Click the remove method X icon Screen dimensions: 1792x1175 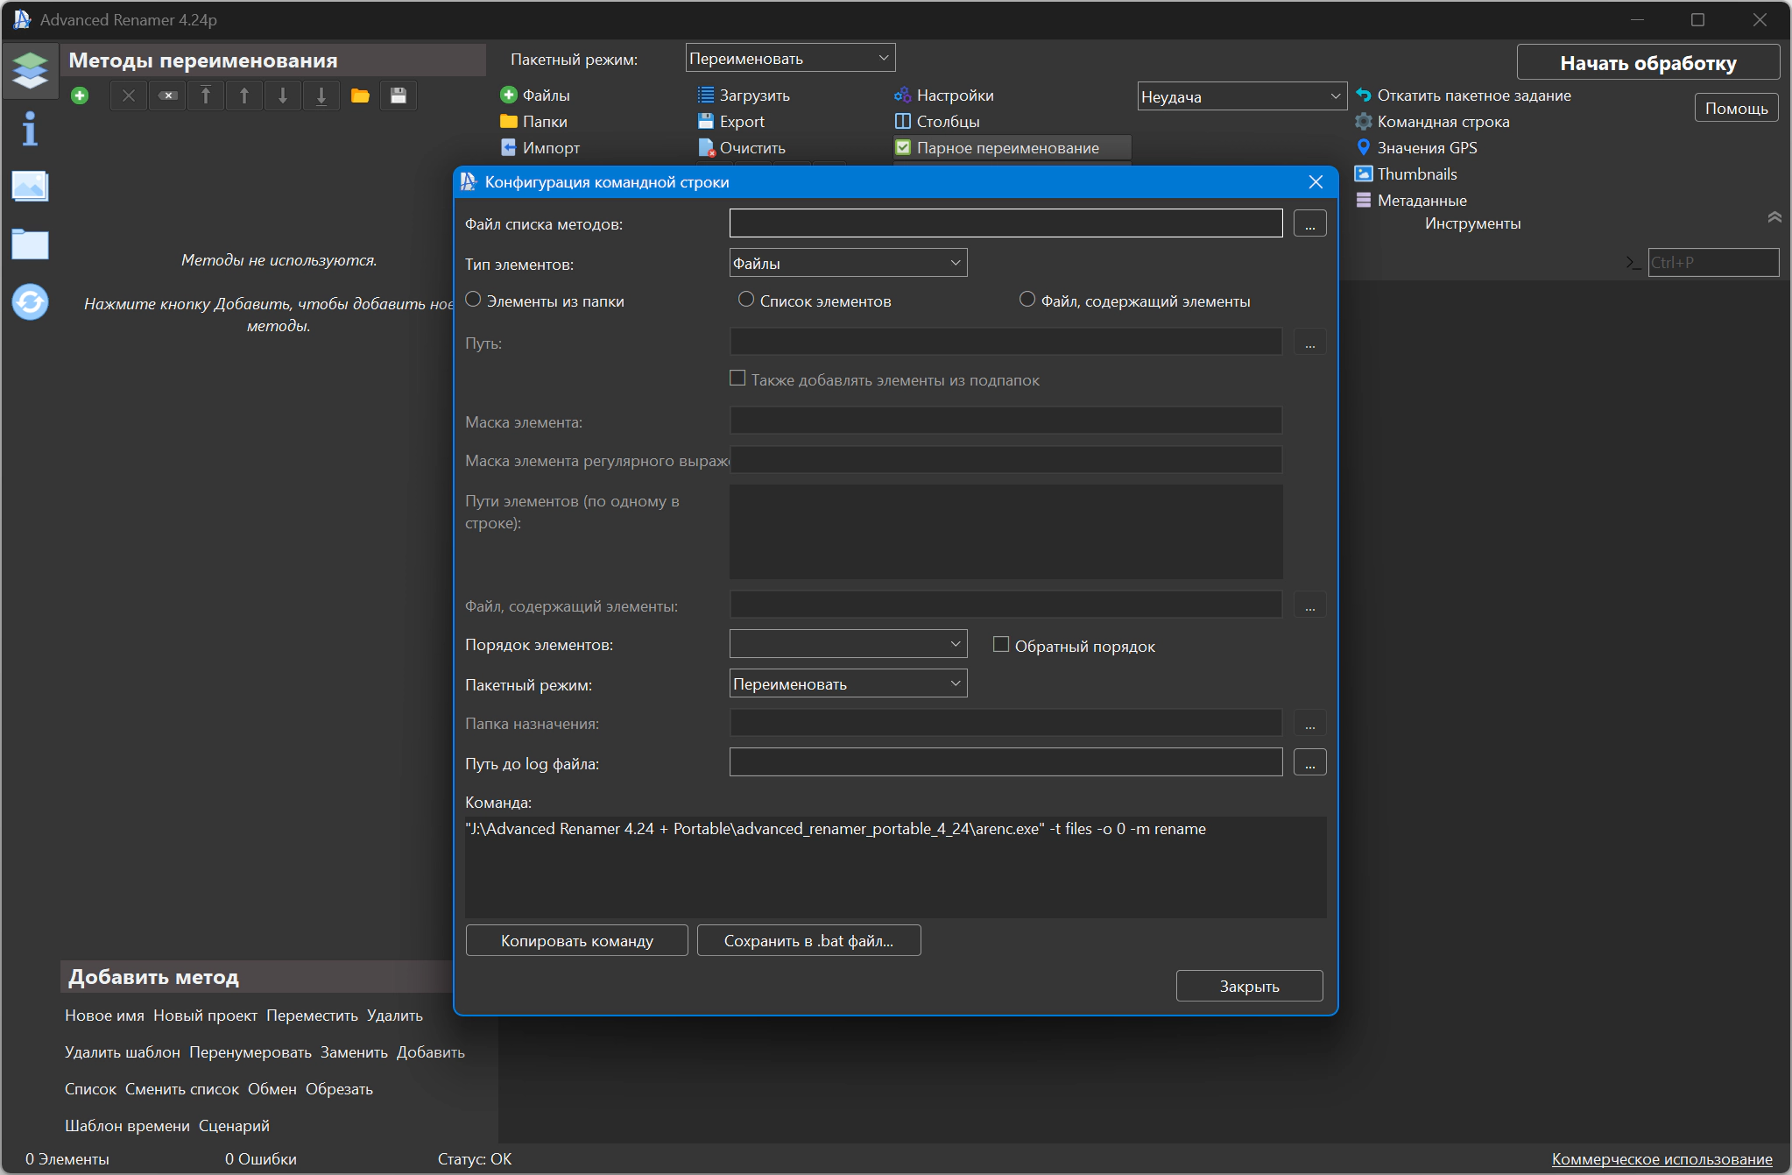[129, 96]
